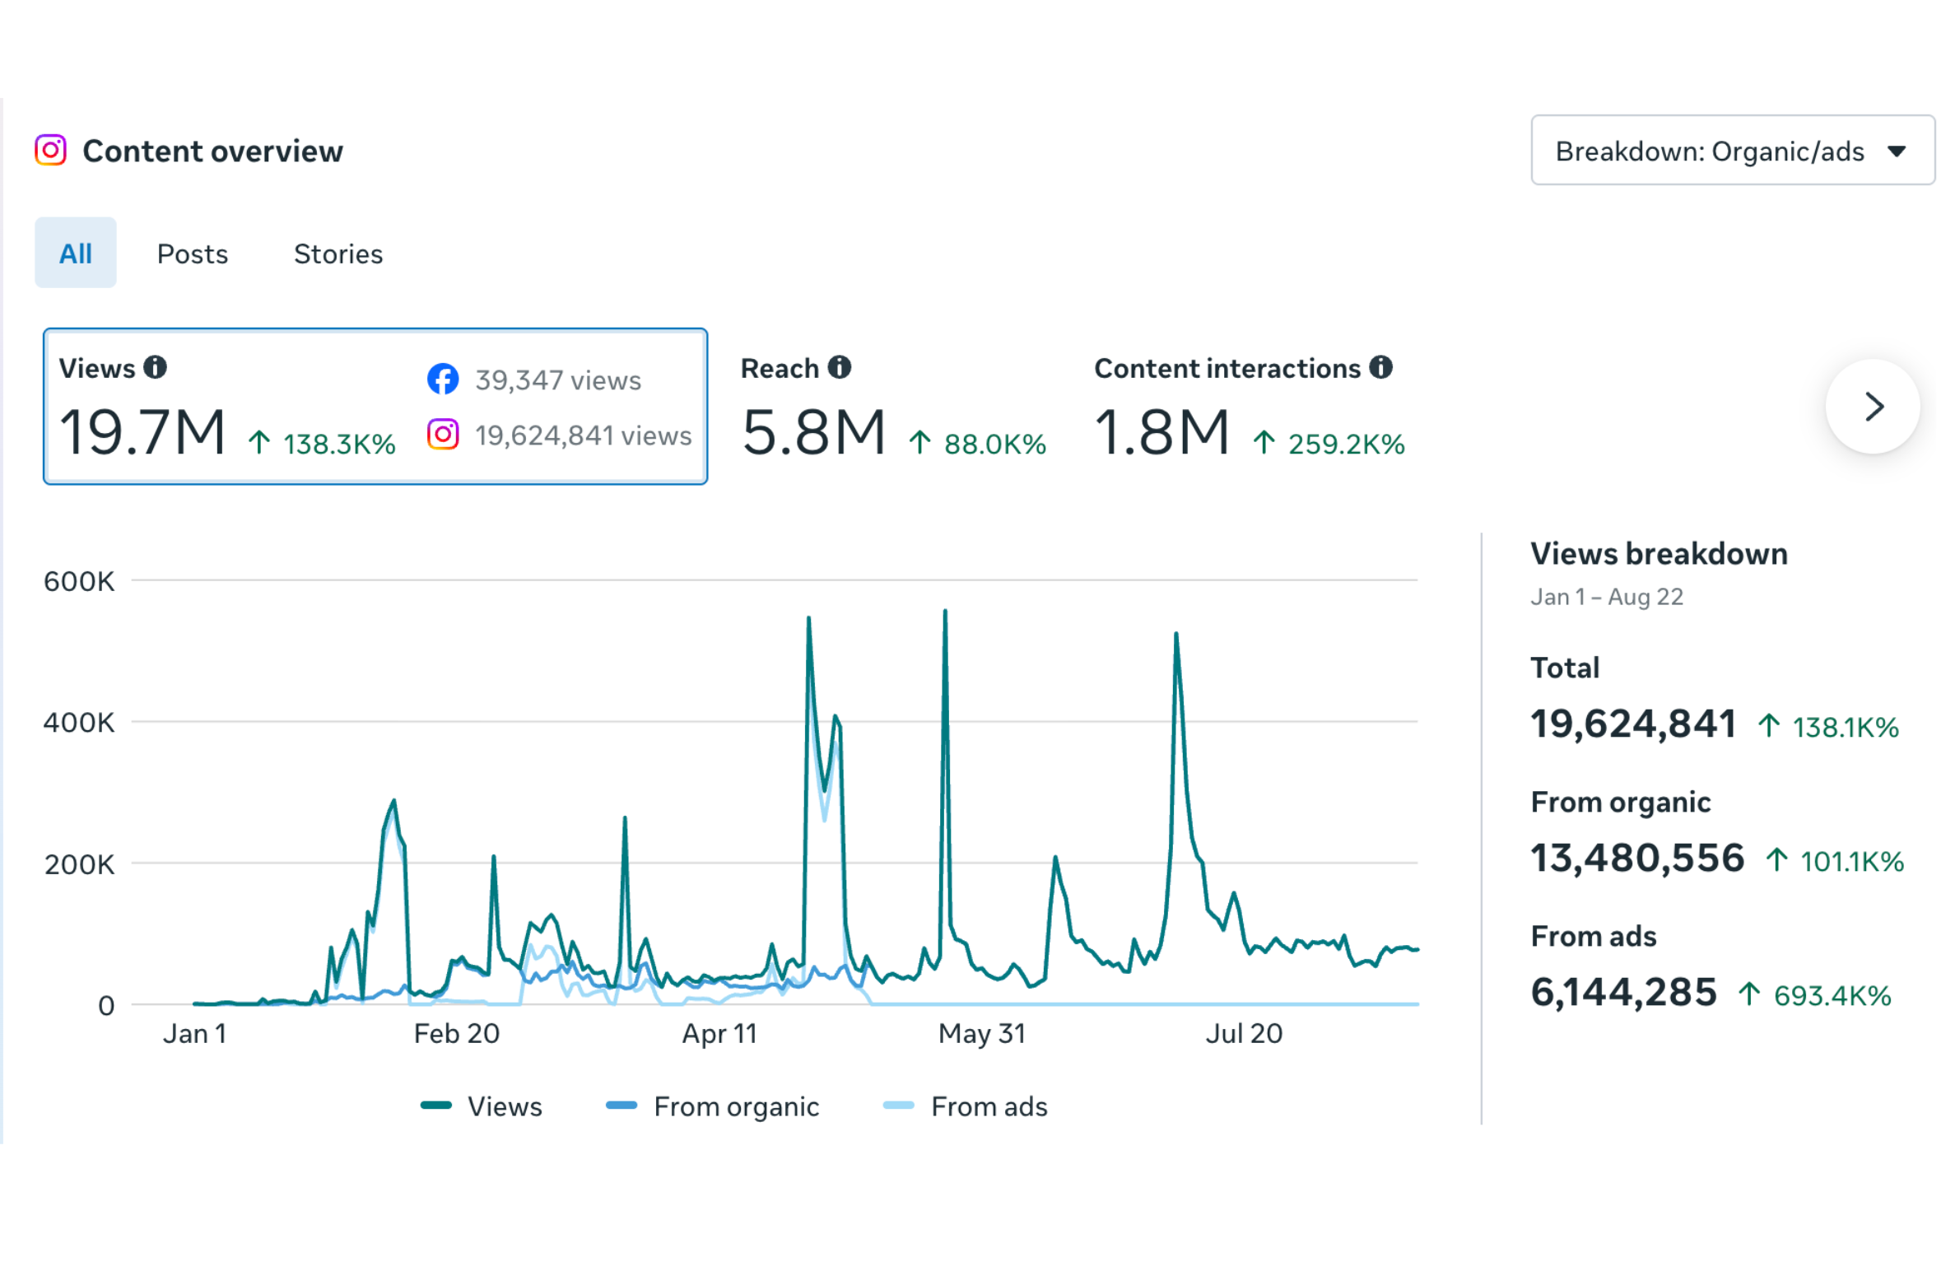The height and width of the screenshot is (1271, 1955).
Task: Click the From organic blue legend swatch
Action: pyautogui.click(x=621, y=1106)
